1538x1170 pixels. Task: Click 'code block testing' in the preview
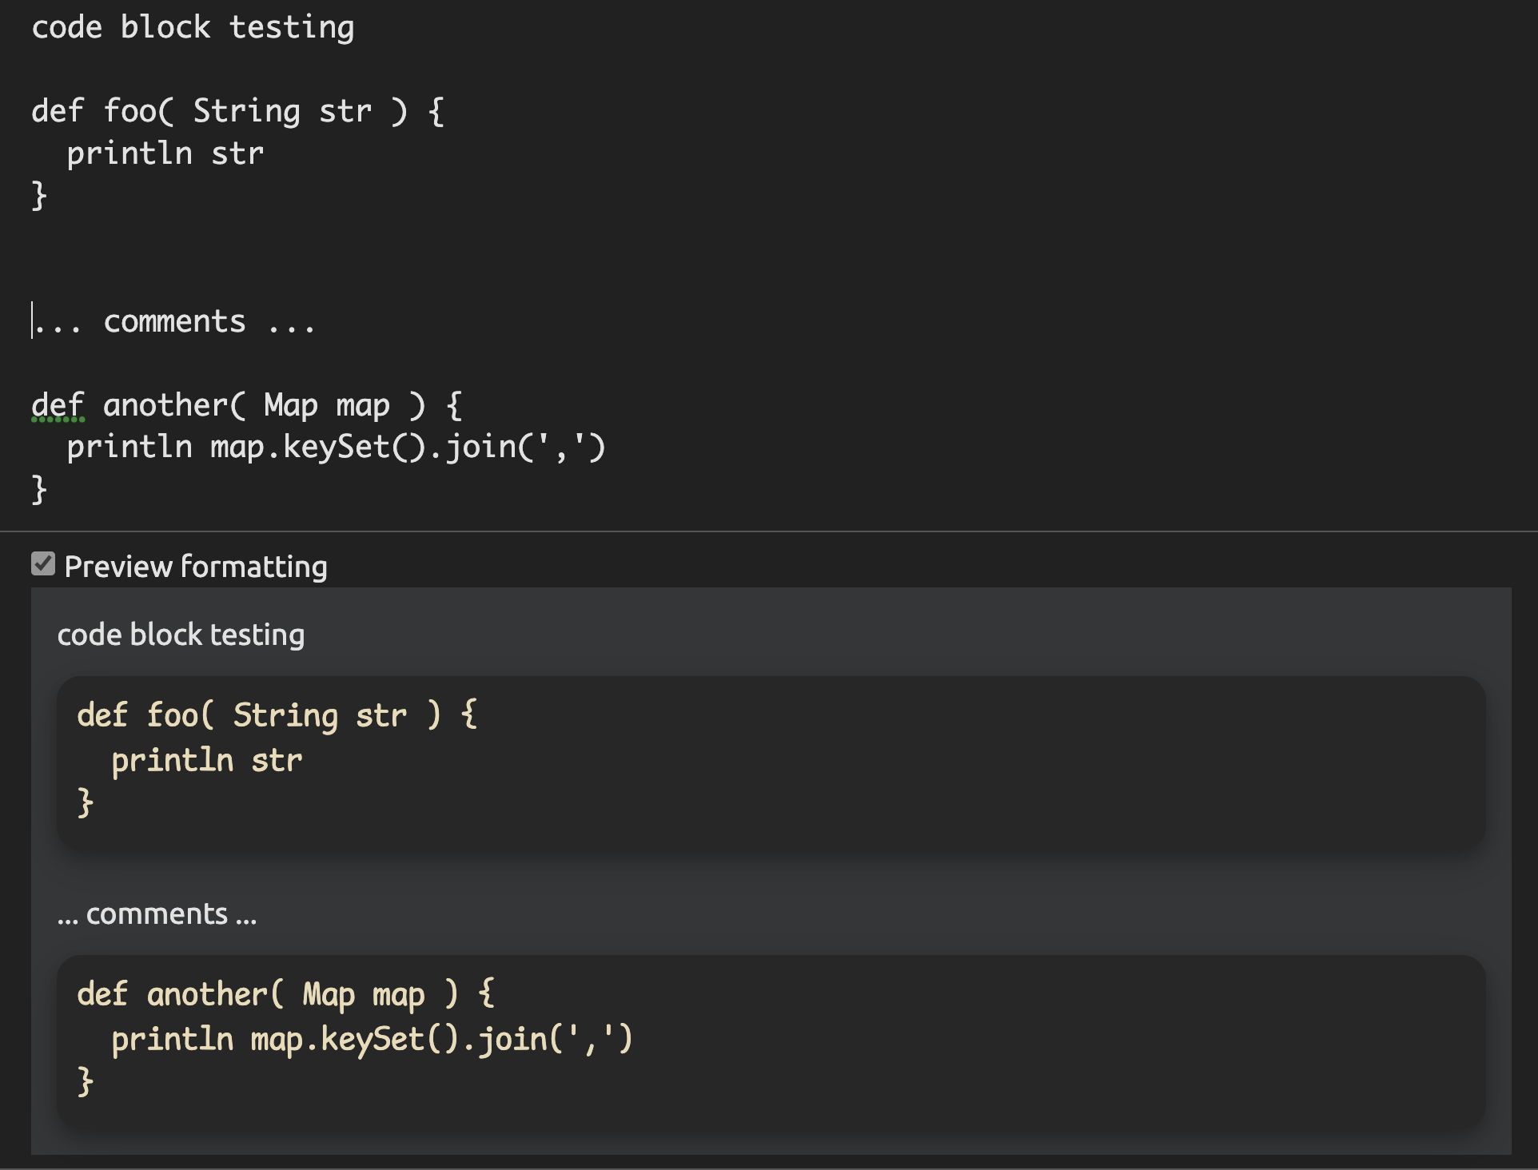click(x=181, y=635)
